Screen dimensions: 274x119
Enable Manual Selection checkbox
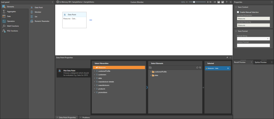[x=238, y=12]
